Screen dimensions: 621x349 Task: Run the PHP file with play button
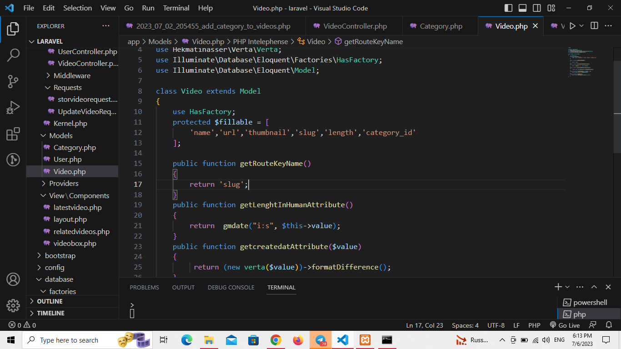click(572, 26)
